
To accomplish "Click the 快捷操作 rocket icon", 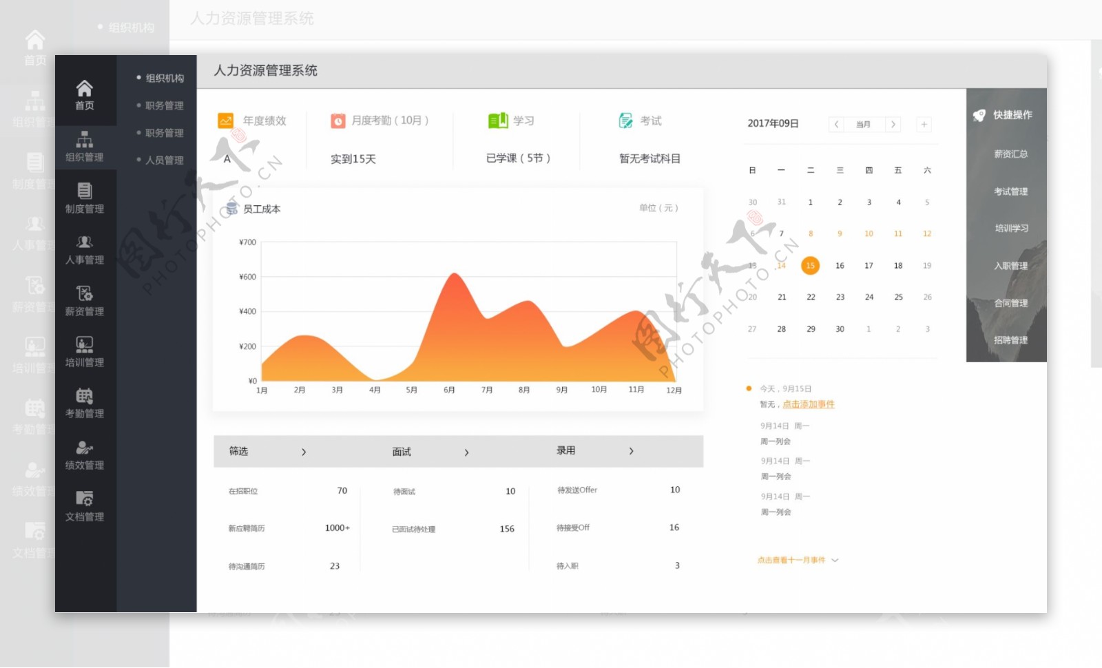I will pos(979,115).
